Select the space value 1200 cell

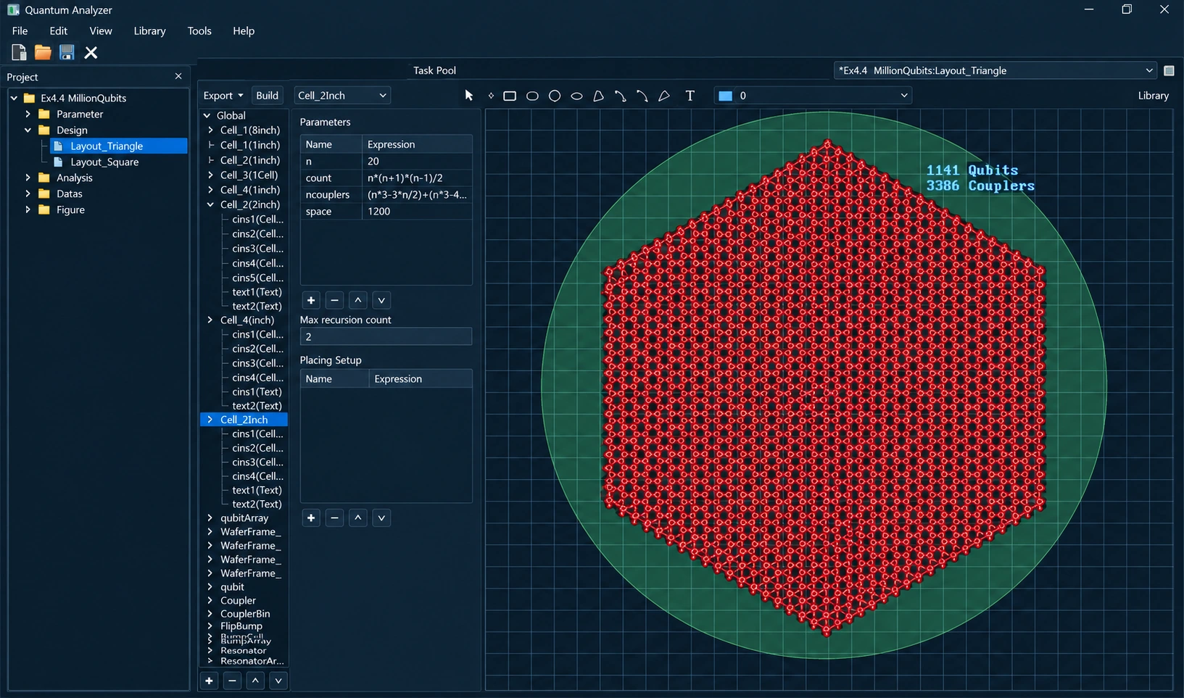(x=417, y=212)
